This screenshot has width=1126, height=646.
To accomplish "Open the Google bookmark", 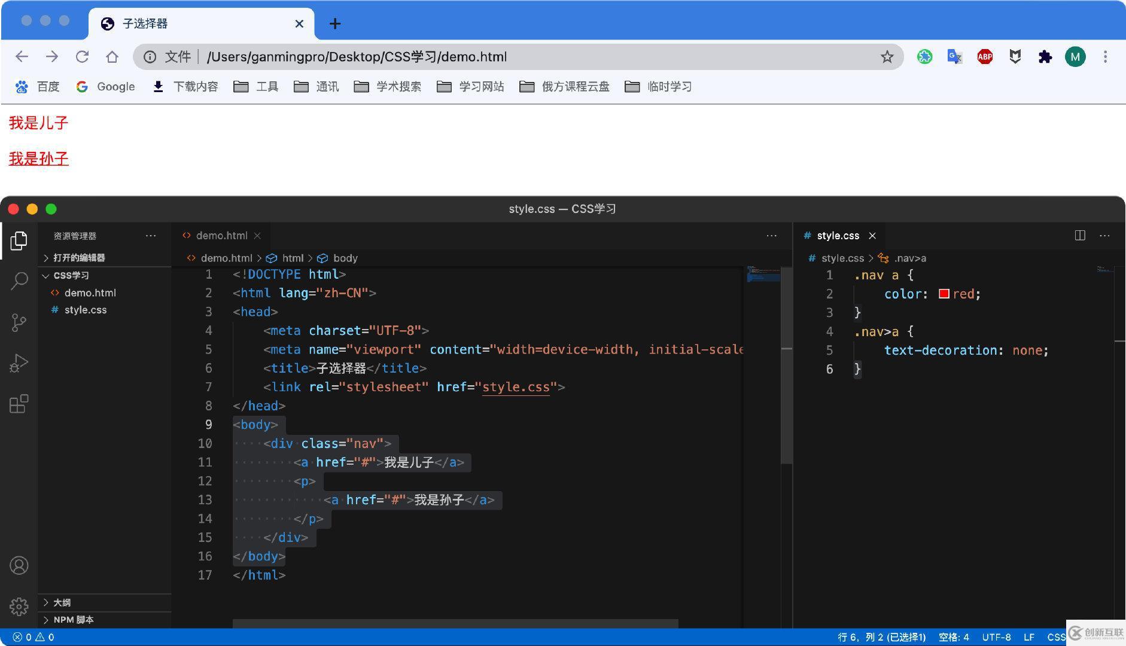I will 106,87.
